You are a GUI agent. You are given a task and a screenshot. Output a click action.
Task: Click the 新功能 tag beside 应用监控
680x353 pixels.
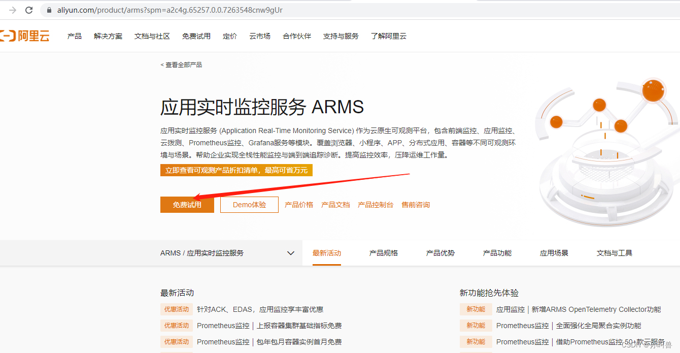click(476, 309)
